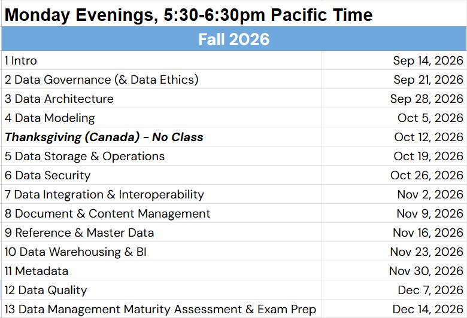Select the Oct 12, 2026 date cell
Screen dimensions: 467x318
point(394,137)
